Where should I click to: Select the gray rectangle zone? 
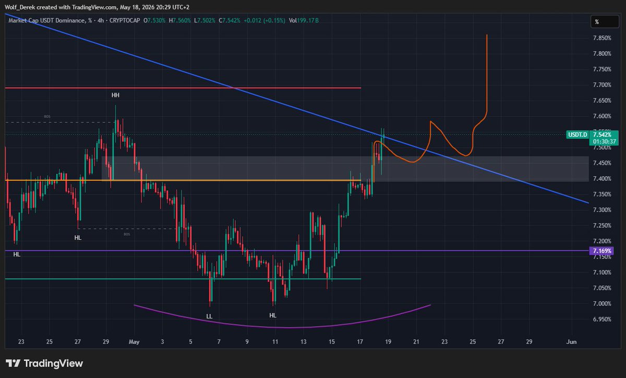coord(345,168)
